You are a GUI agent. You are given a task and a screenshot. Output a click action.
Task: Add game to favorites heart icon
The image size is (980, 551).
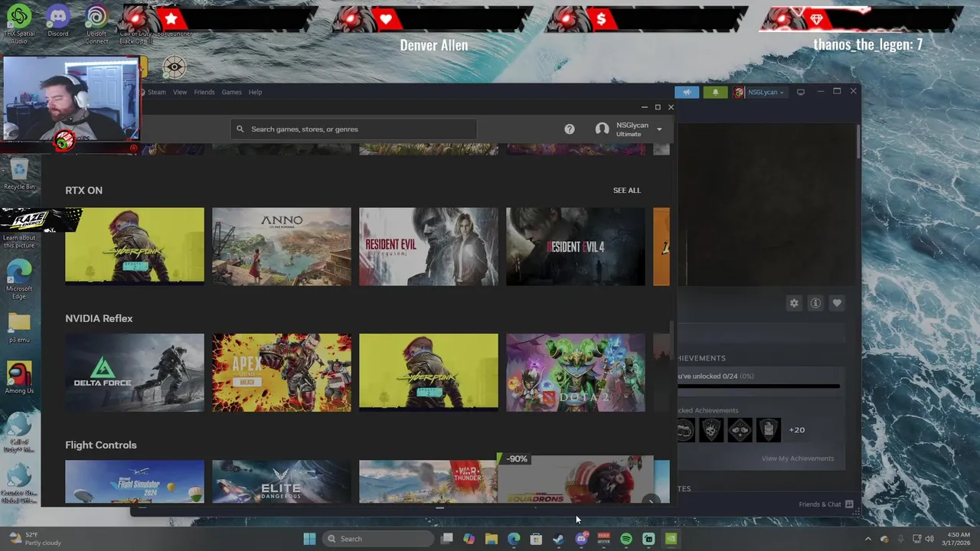[x=837, y=303]
